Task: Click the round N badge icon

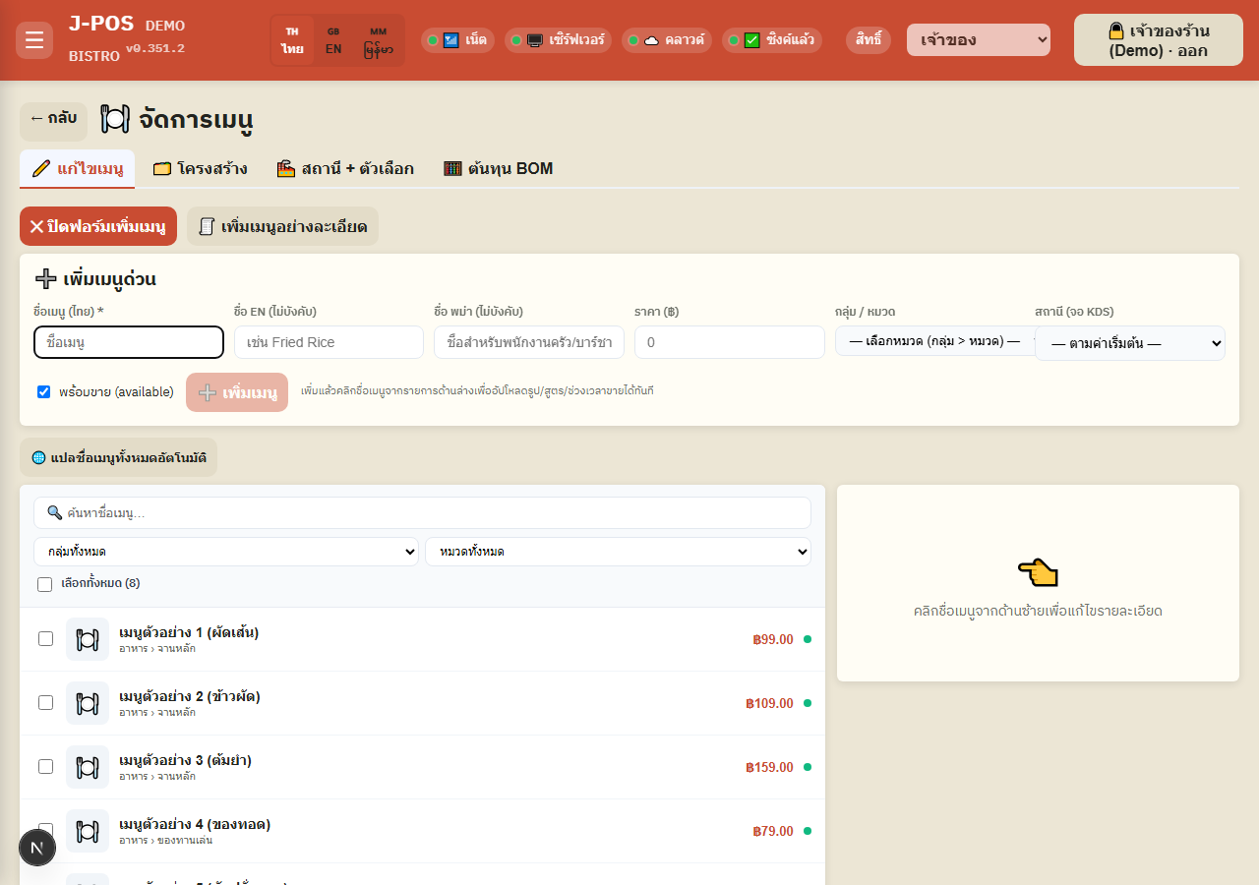Action: [x=37, y=848]
